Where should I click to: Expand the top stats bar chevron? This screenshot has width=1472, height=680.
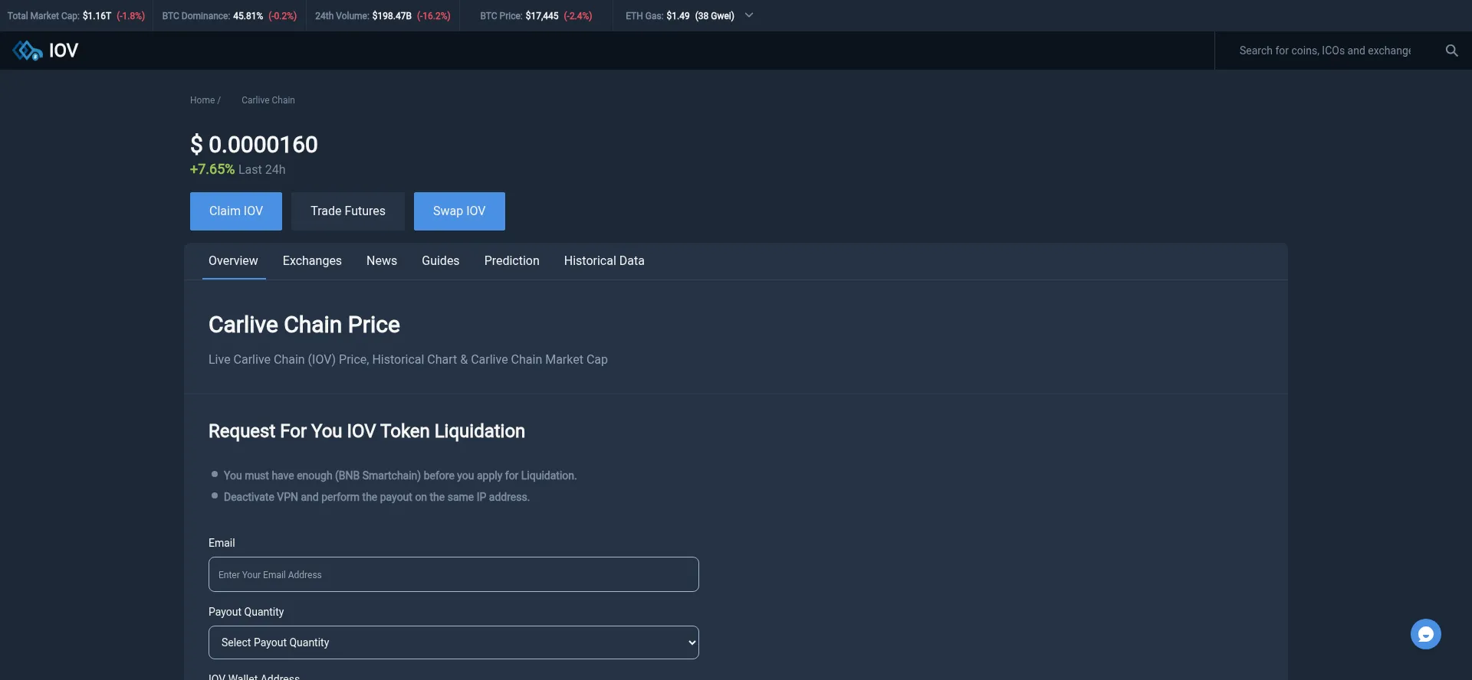749,15
